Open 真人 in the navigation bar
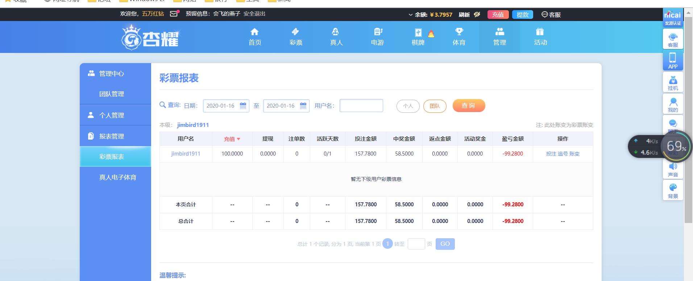 336,37
